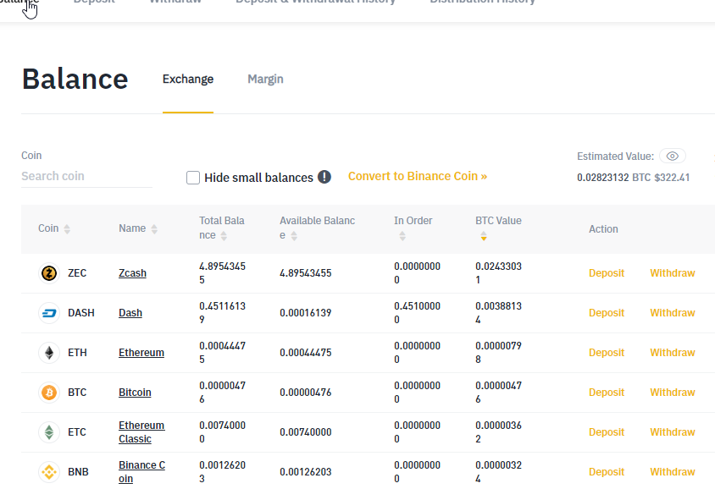Click Deposit for Bitcoin row
Screen dimensions: 715x489
607,393
